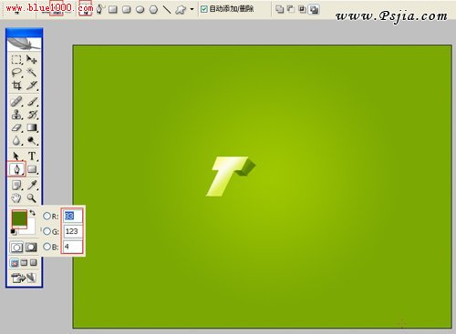Toggle the 自动添加/删除 checkbox
This screenshot has width=456, height=334.
204,9
